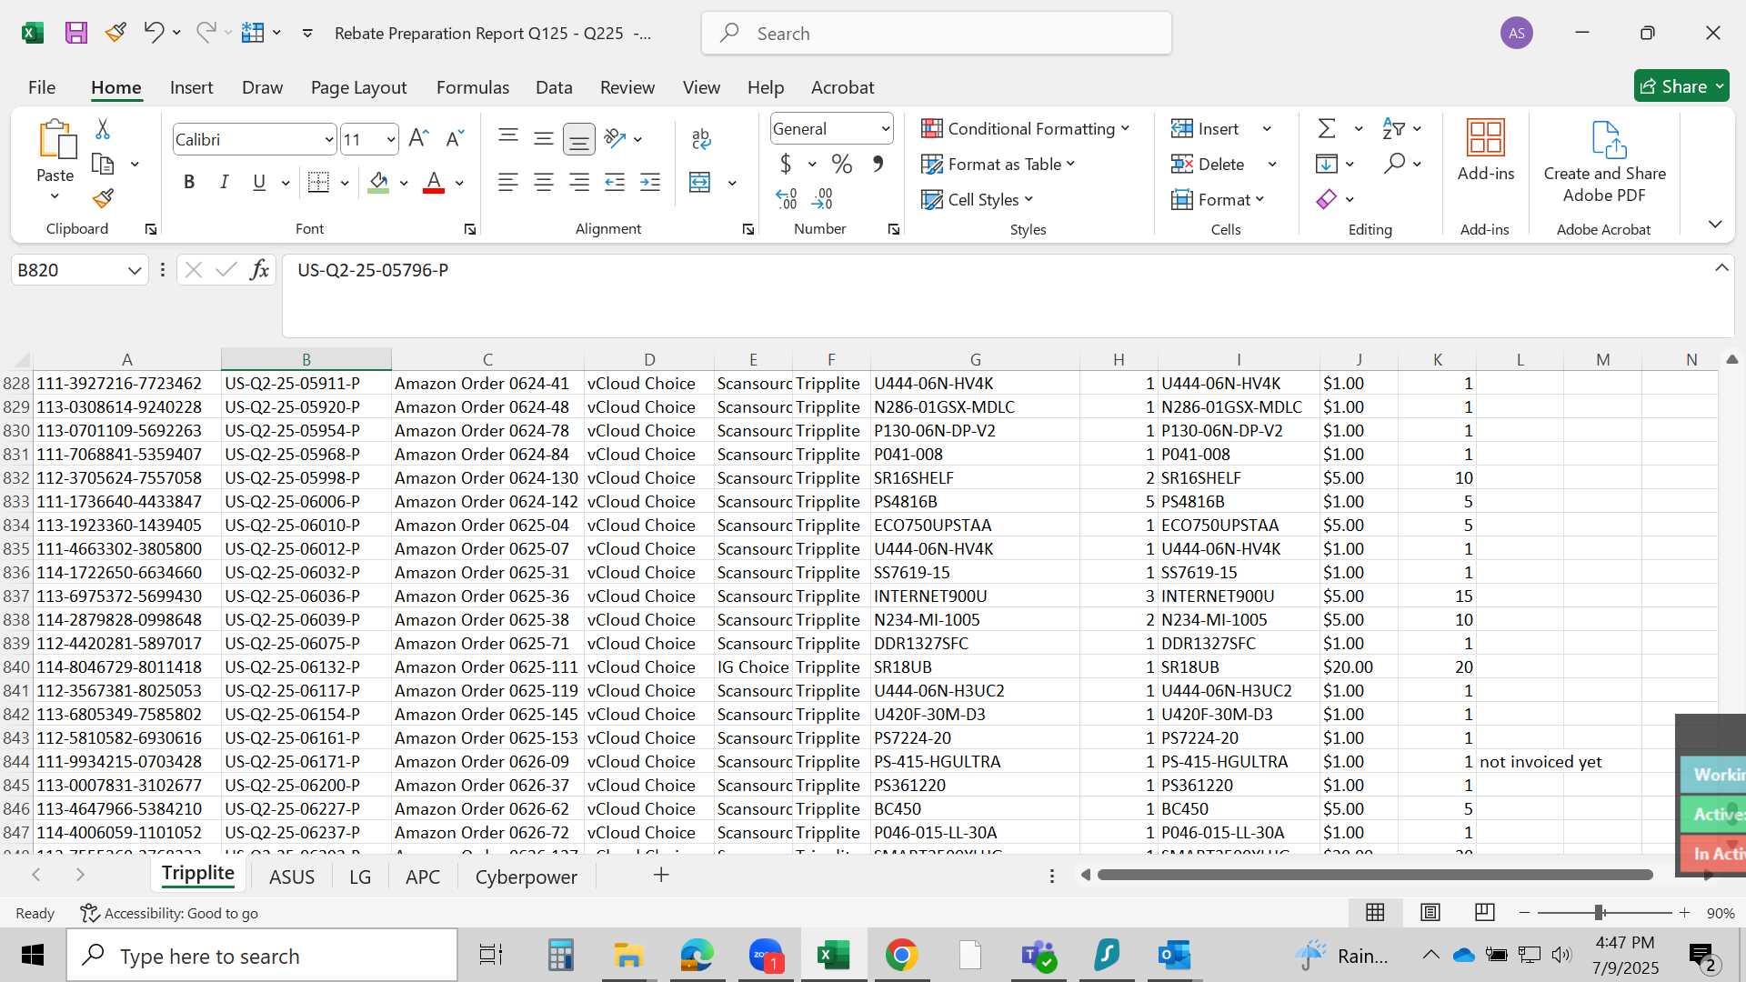
Task: Toggle Center horizontal alignment
Action: (x=544, y=182)
